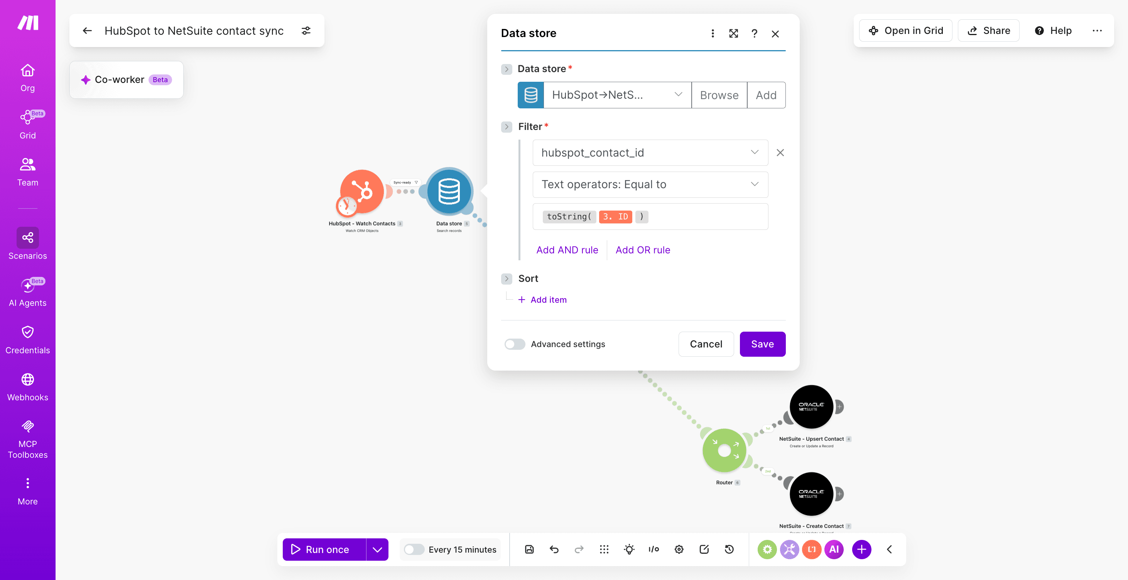Click Add item under Sort
1128x580 pixels.
(x=542, y=300)
